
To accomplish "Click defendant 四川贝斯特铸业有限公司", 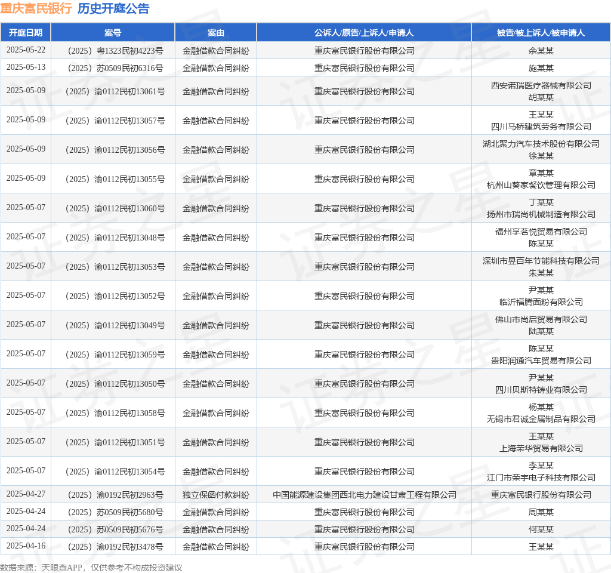I will [541, 390].
